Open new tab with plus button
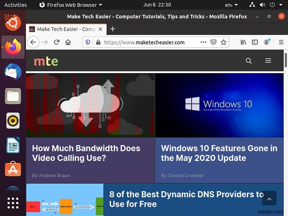 coord(113,29)
